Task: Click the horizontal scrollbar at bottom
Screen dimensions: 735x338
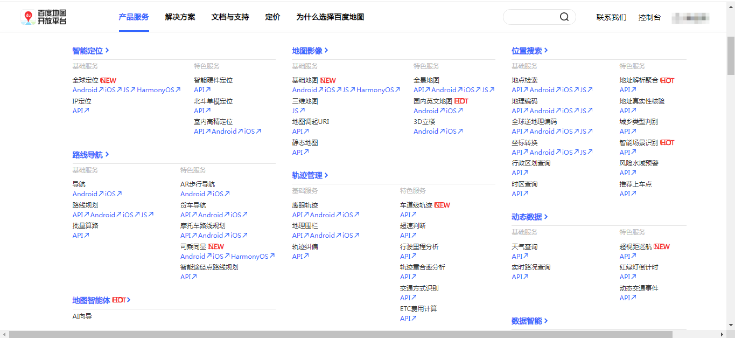Action: click(x=340, y=334)
